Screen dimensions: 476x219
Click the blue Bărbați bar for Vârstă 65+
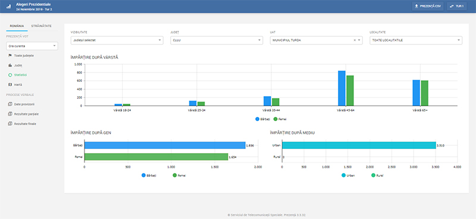(416, 93)
